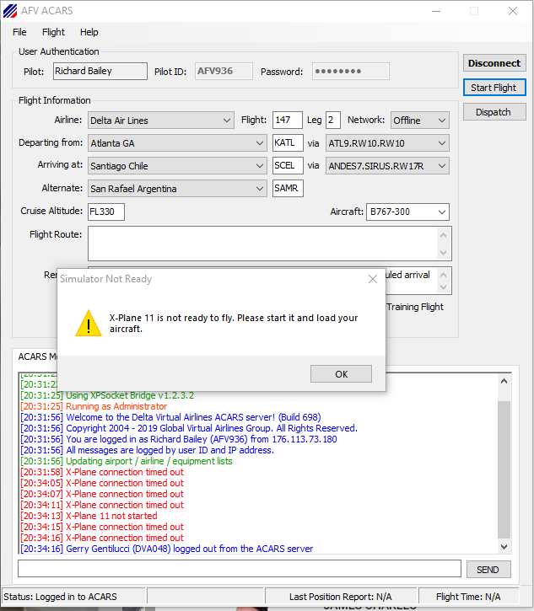This screenshot has height=611, width=534.
Task: Click the ACARS message input box
Action: tap(240, 569)
